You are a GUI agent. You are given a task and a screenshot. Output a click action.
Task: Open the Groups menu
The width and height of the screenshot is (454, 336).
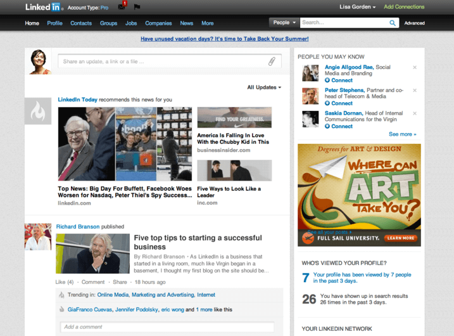[108, 23]
